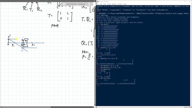Close the whiteboard window

click(94, 1)
